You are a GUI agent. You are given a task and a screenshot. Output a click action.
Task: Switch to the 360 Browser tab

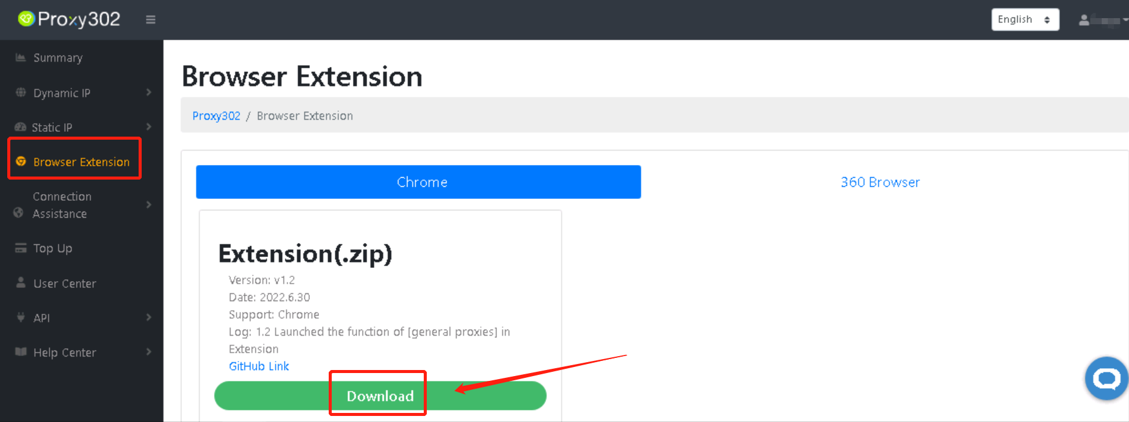(x=880, y=182)
